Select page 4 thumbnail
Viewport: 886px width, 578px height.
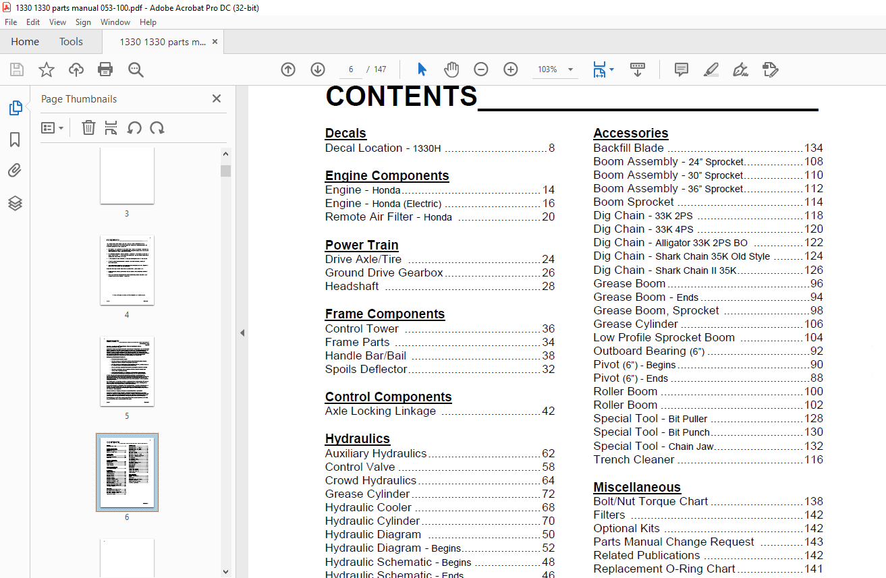click(127, 270)
